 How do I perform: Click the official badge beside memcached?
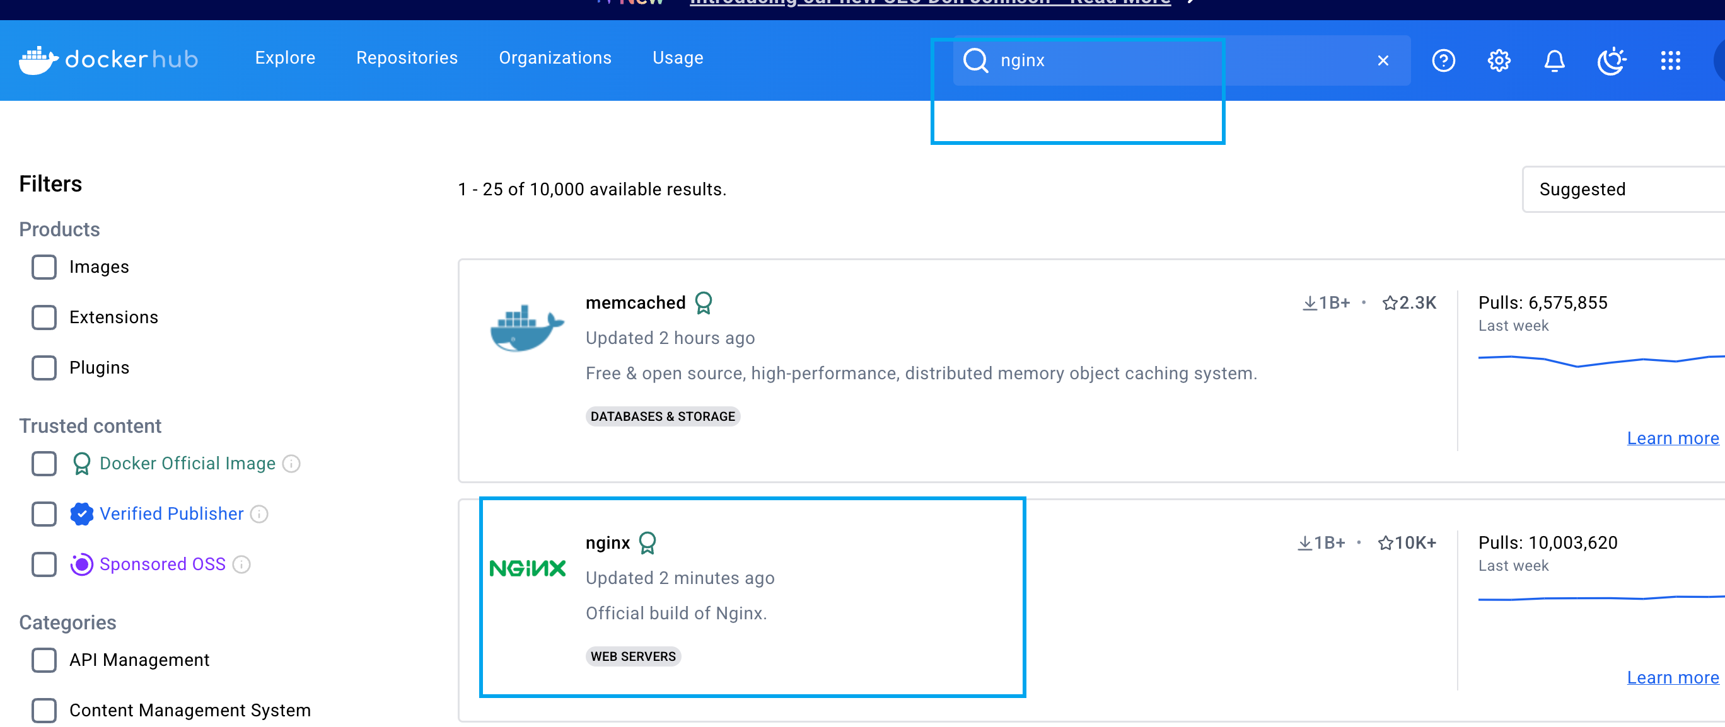(703, 303)
